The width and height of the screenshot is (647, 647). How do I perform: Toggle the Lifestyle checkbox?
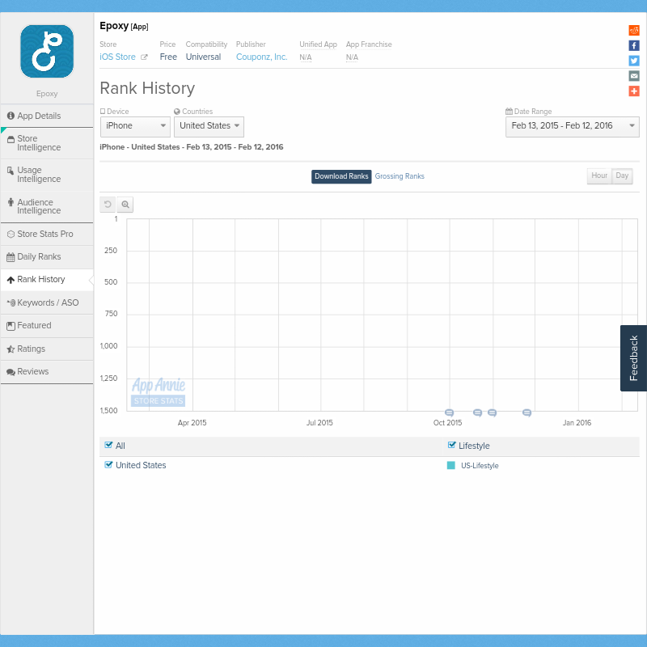coord(452,445)
